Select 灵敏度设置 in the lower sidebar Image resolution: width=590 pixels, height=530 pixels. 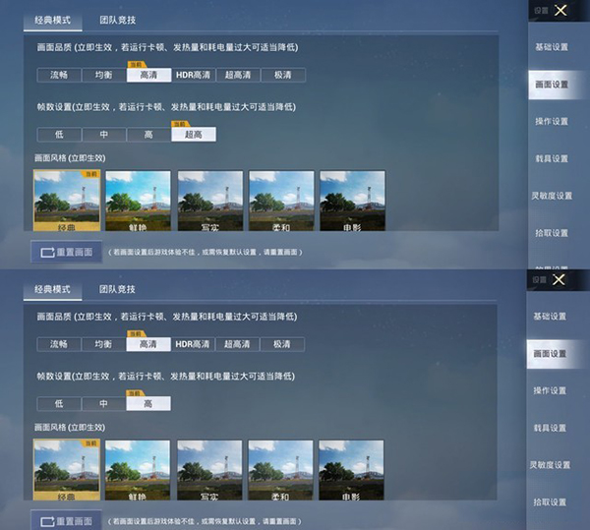(x=551, y=465)
